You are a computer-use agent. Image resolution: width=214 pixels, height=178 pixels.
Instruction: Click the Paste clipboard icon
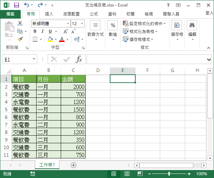pyautogui.click(x=9, y=27)
